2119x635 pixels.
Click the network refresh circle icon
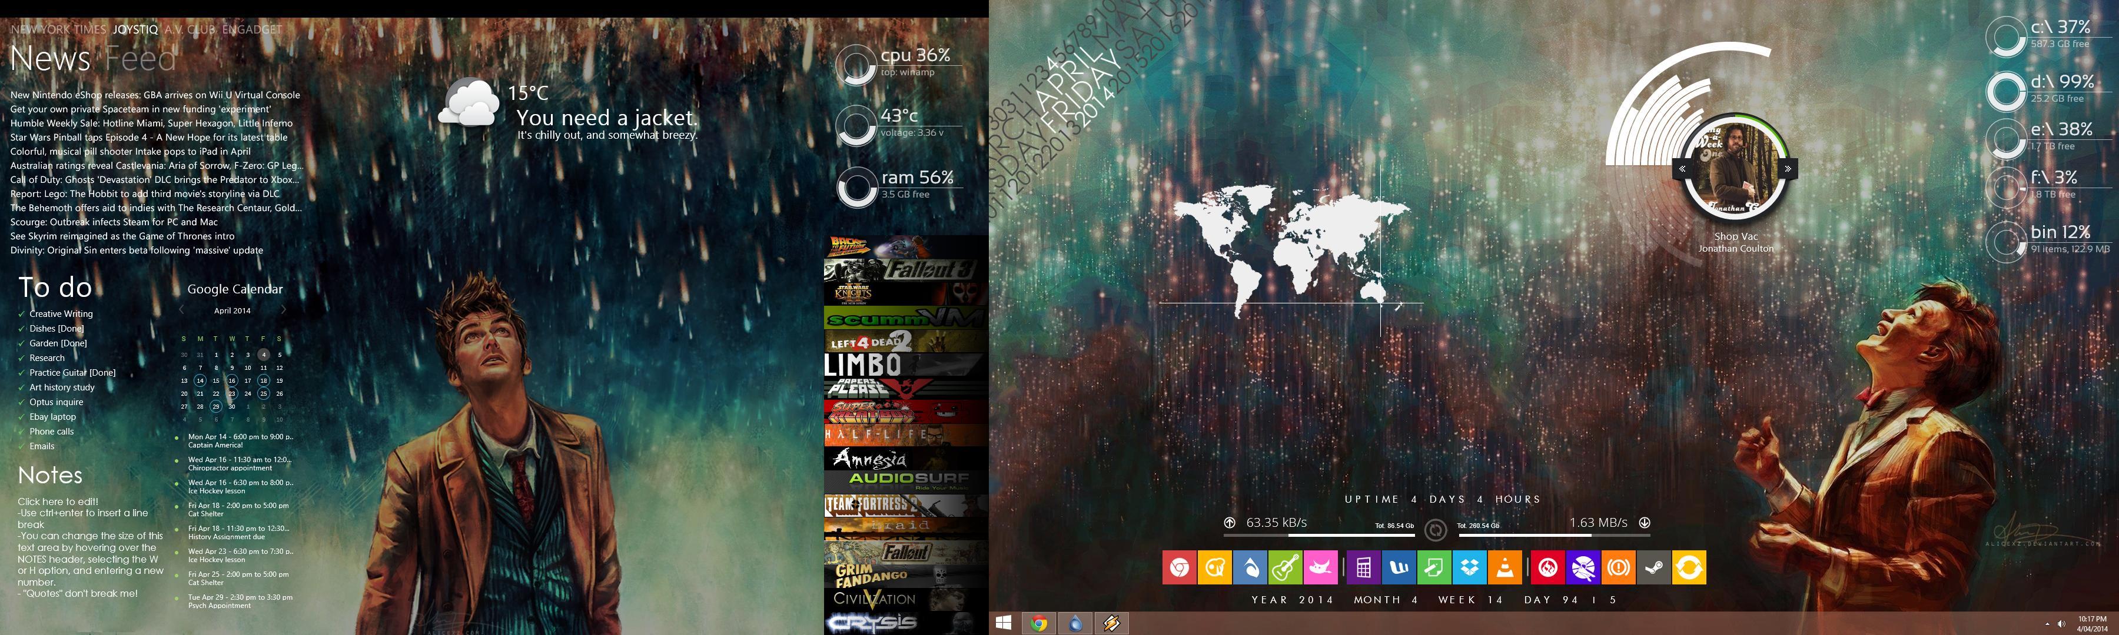[x=1436, y=530]
